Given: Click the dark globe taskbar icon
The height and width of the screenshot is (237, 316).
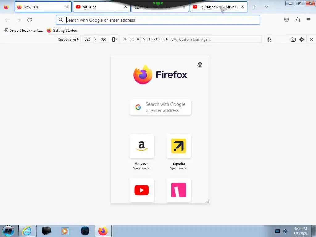Looking at the screenshot, I should coord(85,231).
